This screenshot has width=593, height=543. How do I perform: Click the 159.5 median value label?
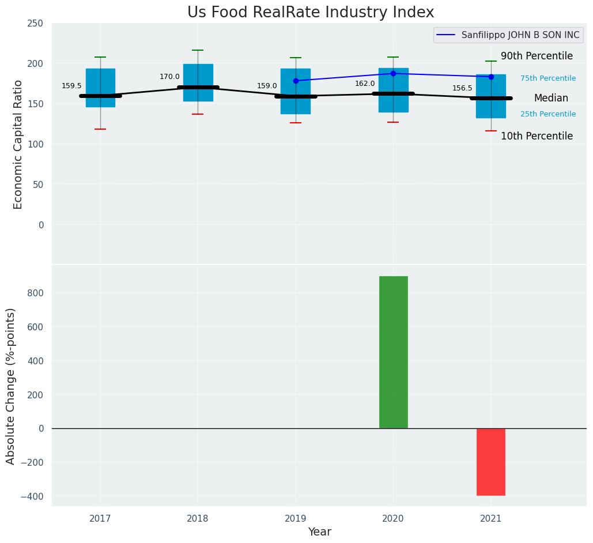[x=71, y=86]
